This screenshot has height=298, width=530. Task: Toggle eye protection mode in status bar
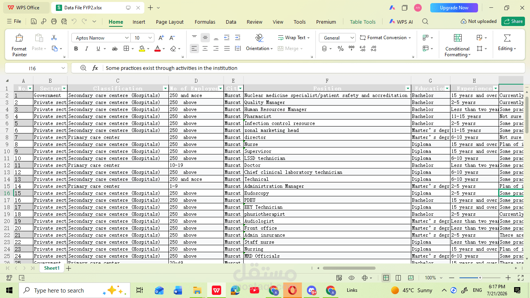coord(352,278)
